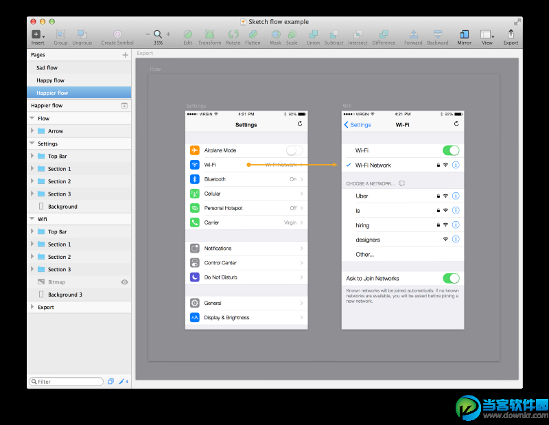
Task: Select the Sad flow page
Action: tap(79, 67)
